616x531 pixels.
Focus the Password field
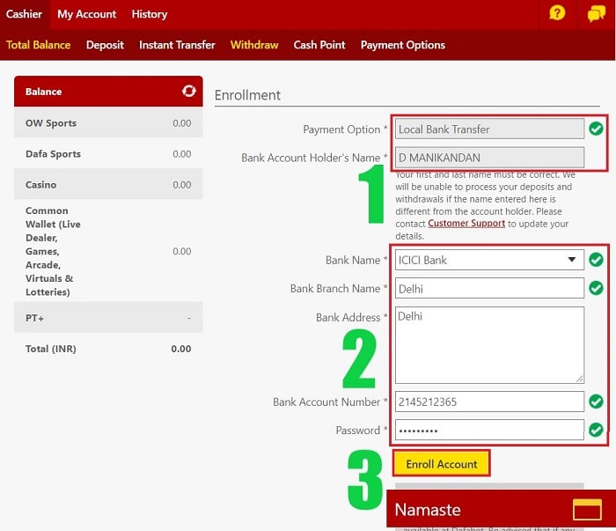point(489,430)
